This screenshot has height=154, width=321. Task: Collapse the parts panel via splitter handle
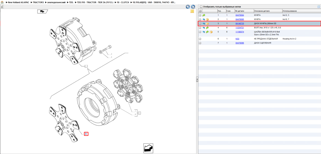(197, 79)
